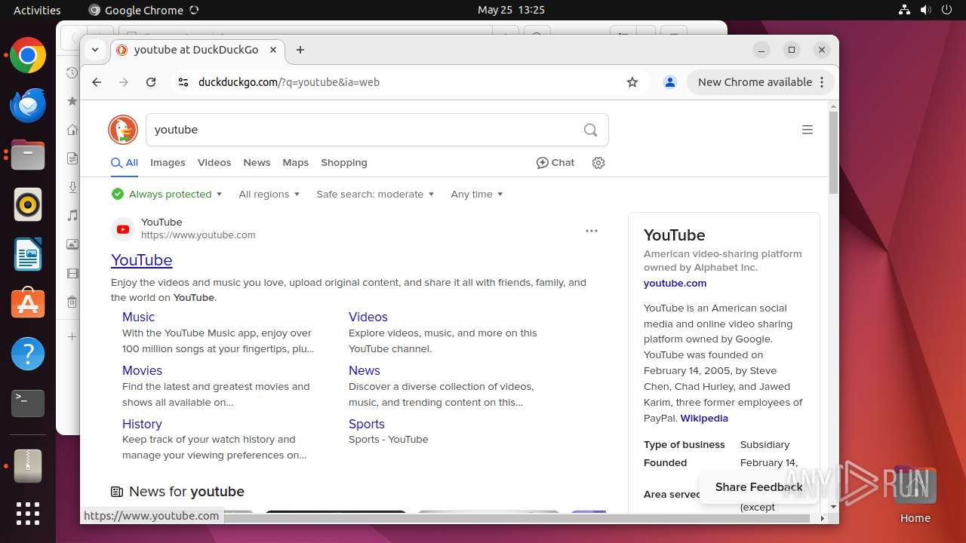Open the News sitelink under YouTube

(x=365, y=371)
